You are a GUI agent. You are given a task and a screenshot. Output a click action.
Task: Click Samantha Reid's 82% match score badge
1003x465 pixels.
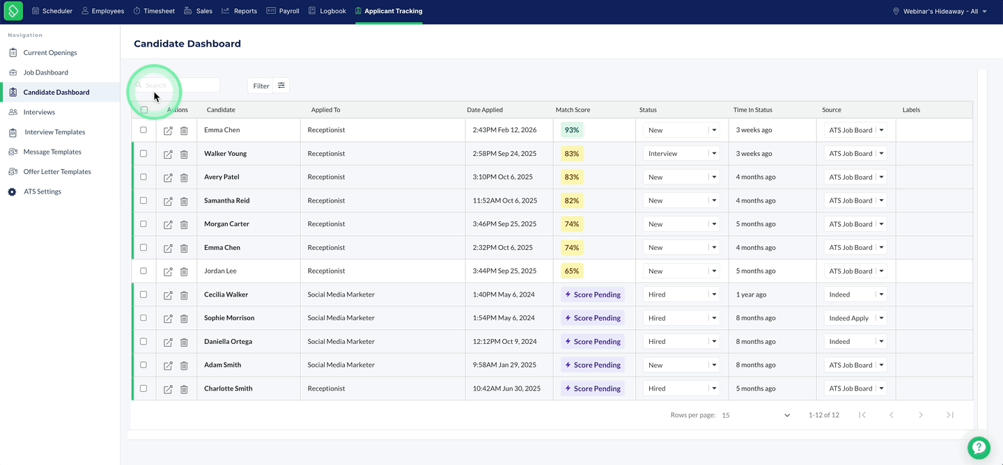click(x=572, y=200)
